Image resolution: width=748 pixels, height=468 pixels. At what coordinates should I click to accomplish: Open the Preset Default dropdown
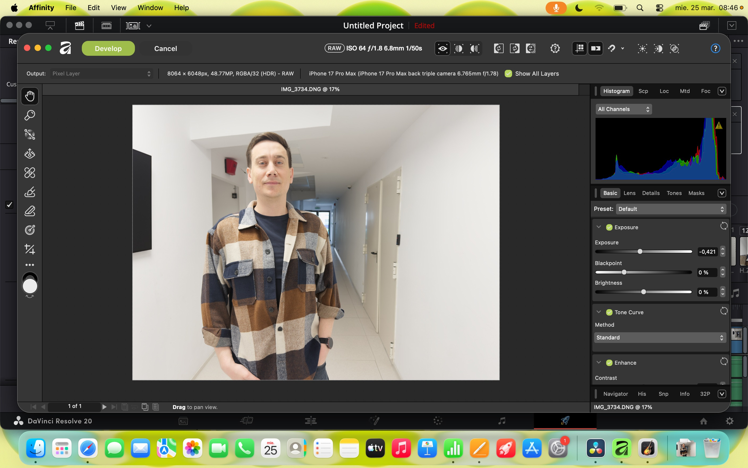[671, 209]
